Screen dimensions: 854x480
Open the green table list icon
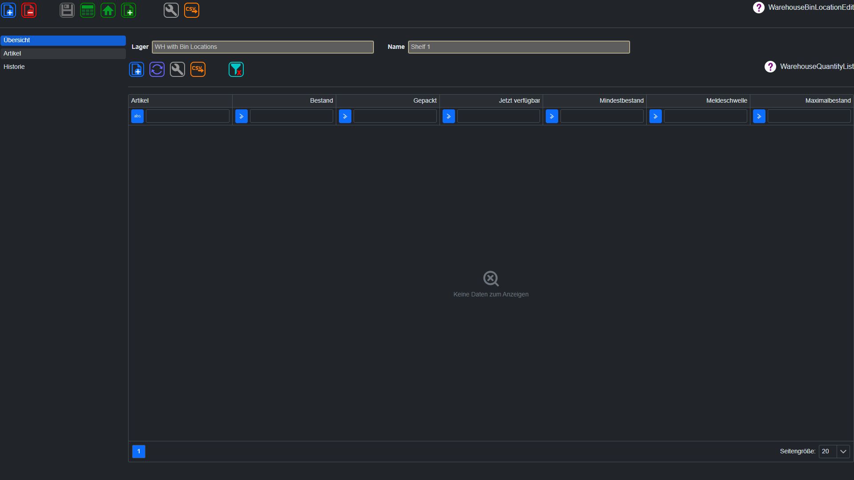(x=88, y=10)
